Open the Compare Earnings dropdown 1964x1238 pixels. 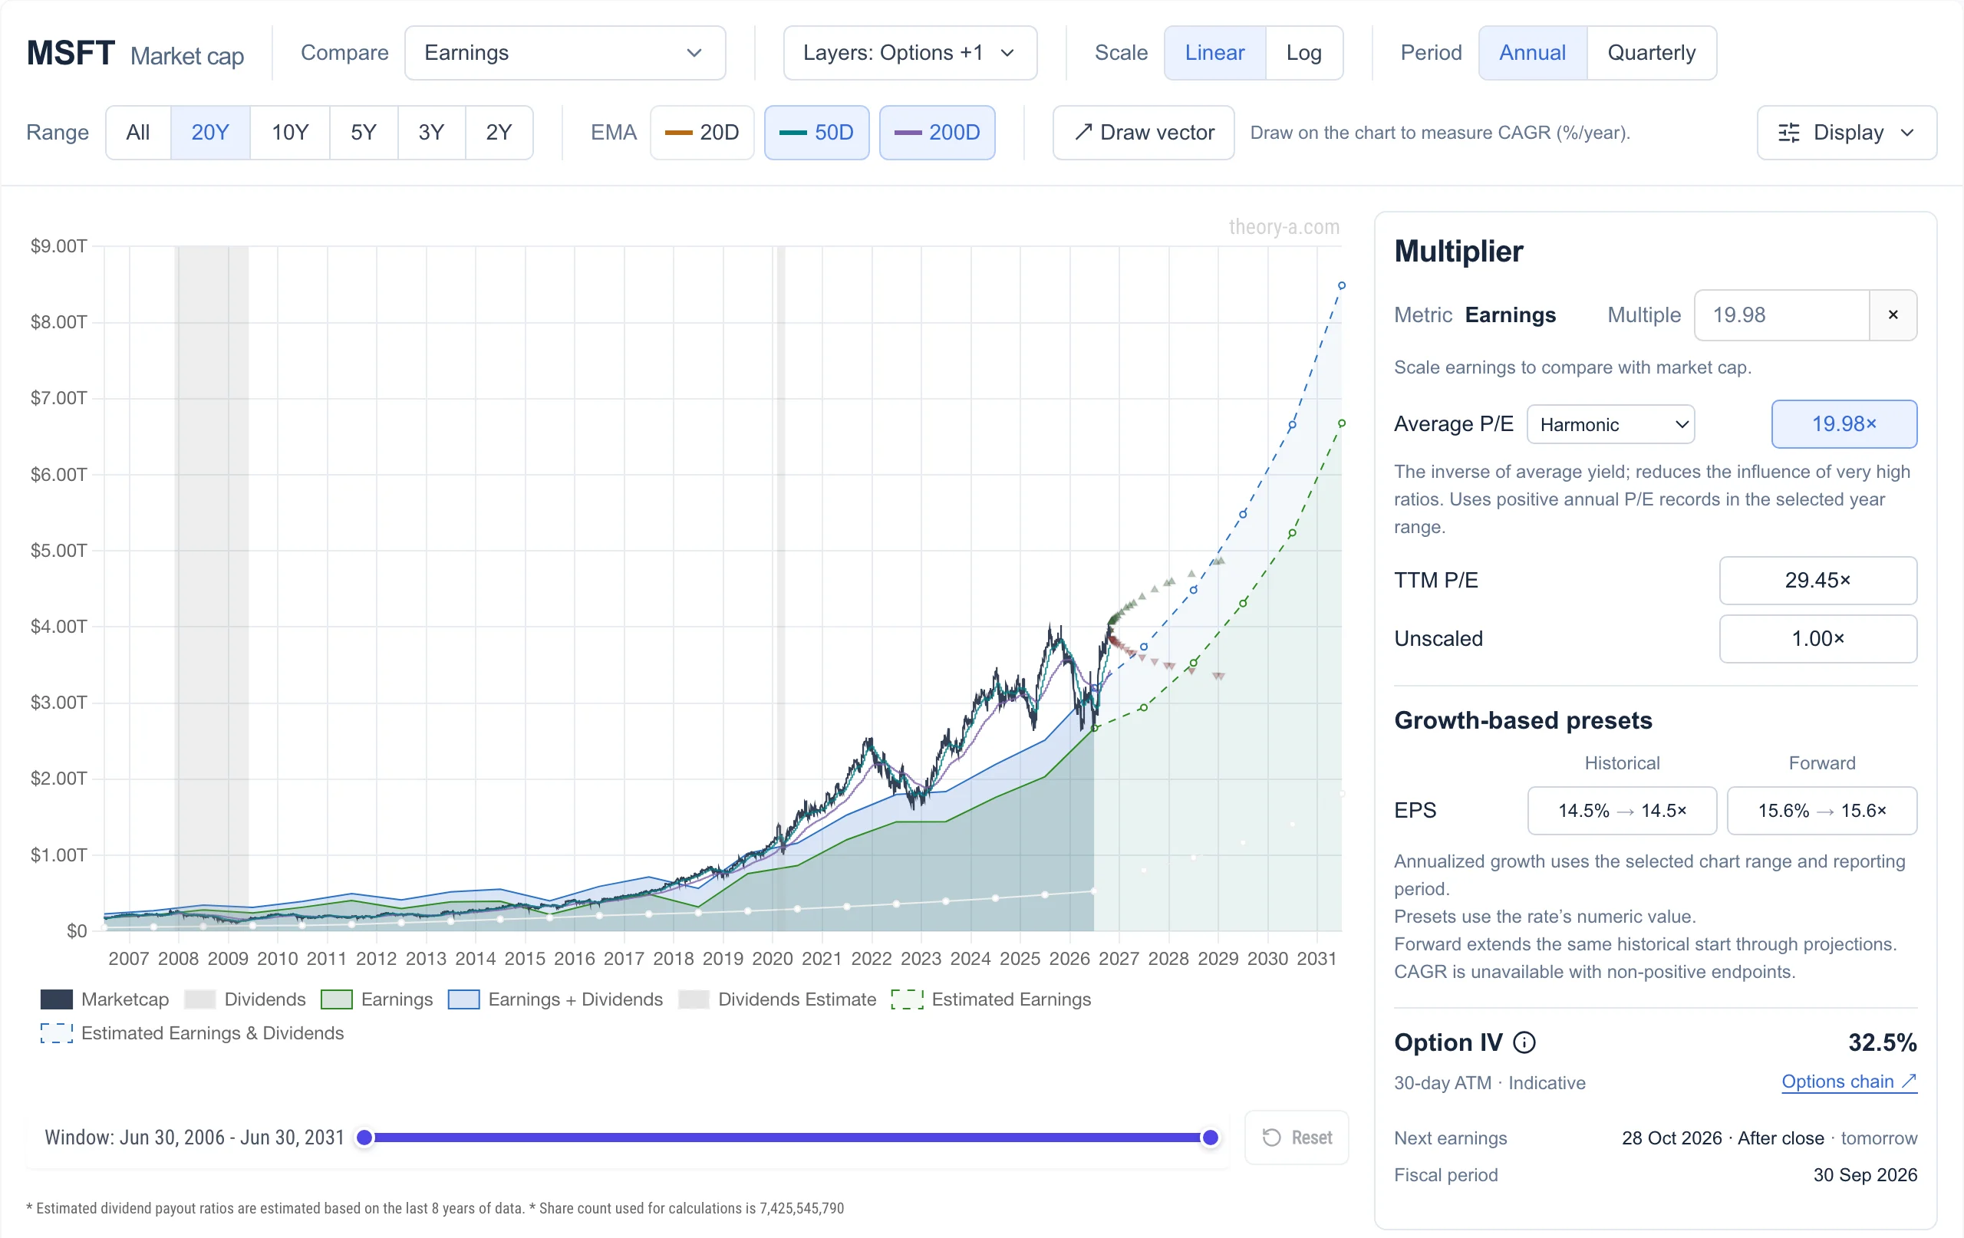coord(565,53)
